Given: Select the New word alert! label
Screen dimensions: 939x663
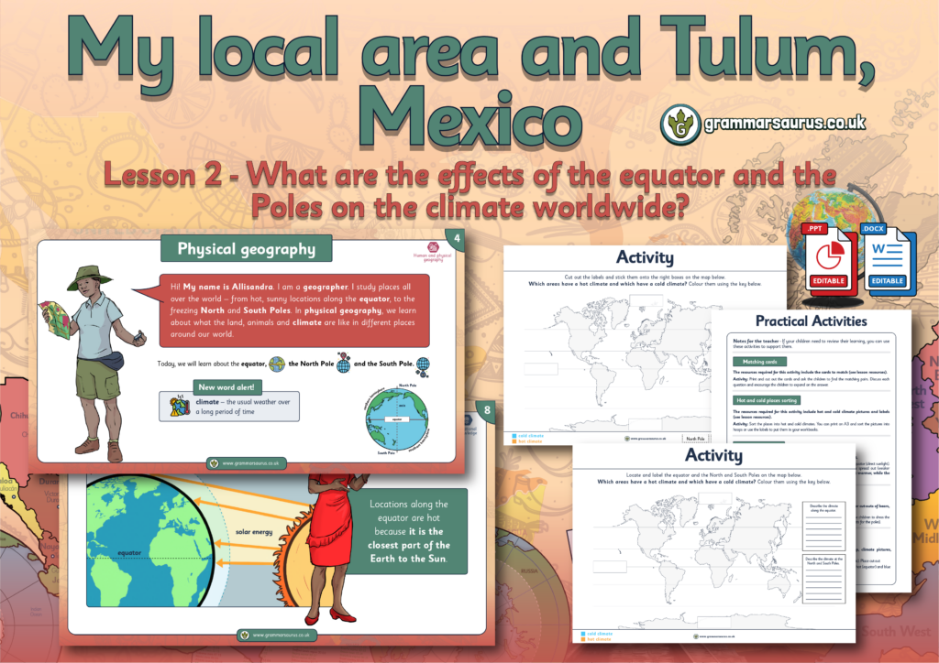Looking at the screenshot, I should [229, 386].
